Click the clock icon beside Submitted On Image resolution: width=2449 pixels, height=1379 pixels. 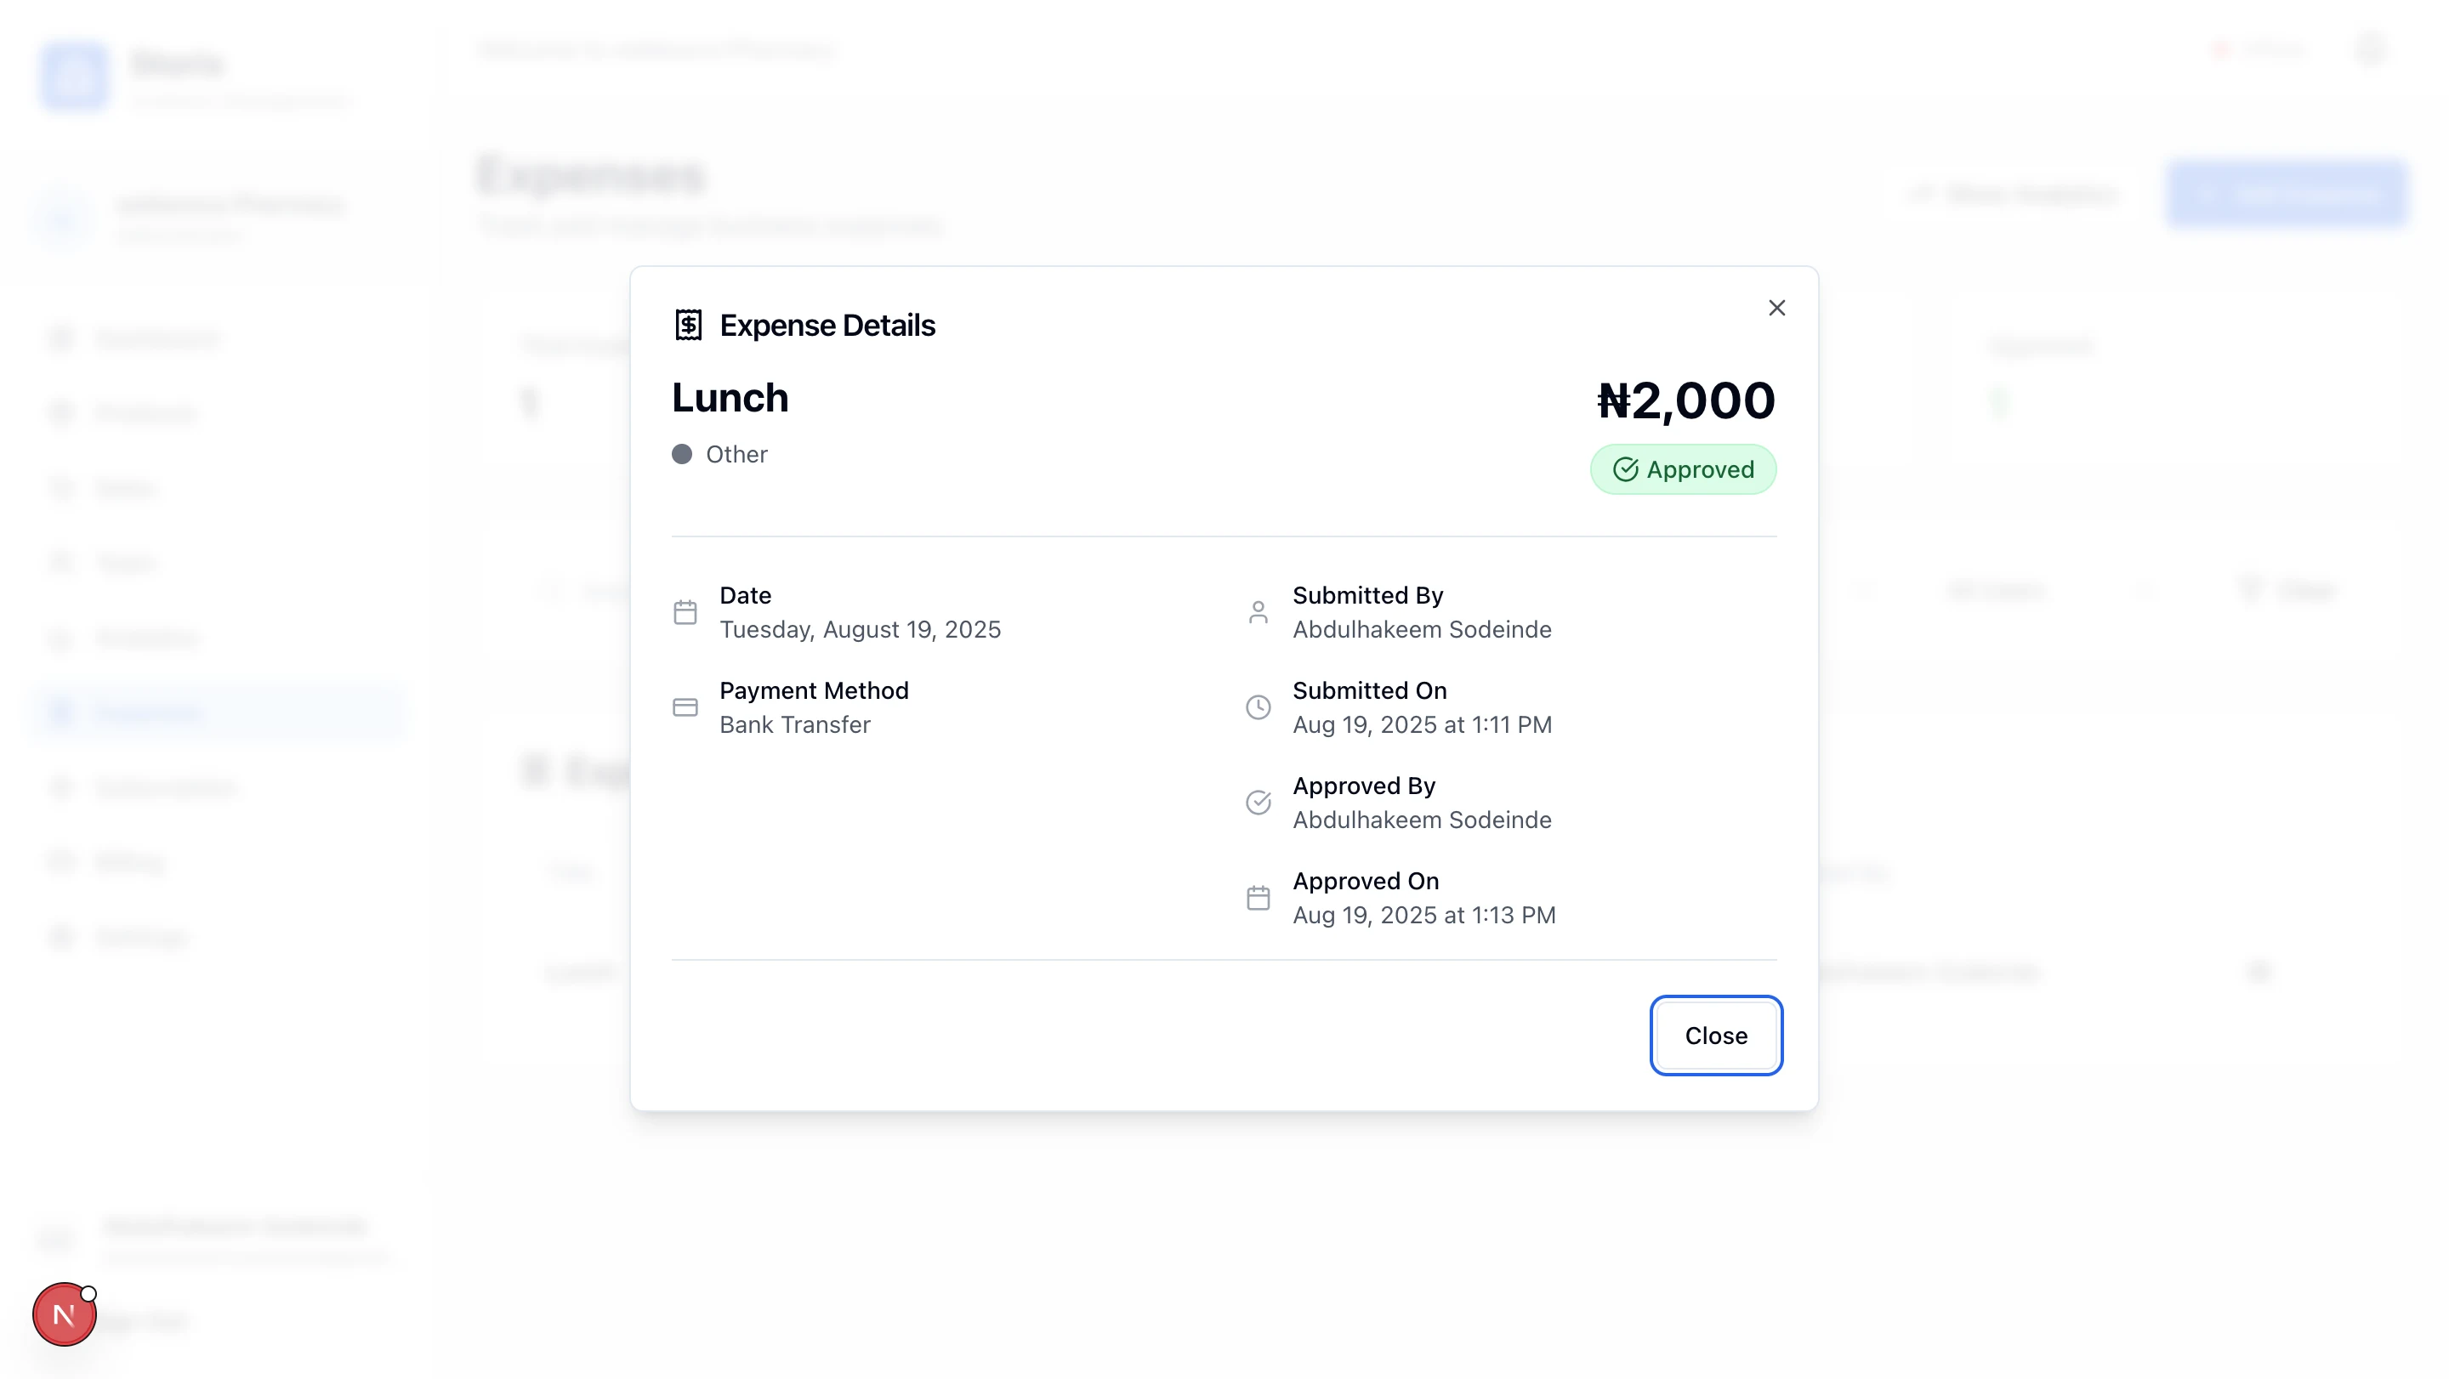(1258, 707)
